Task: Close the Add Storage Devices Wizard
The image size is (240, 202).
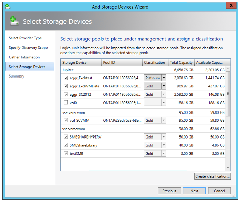Action: (231, 6)
